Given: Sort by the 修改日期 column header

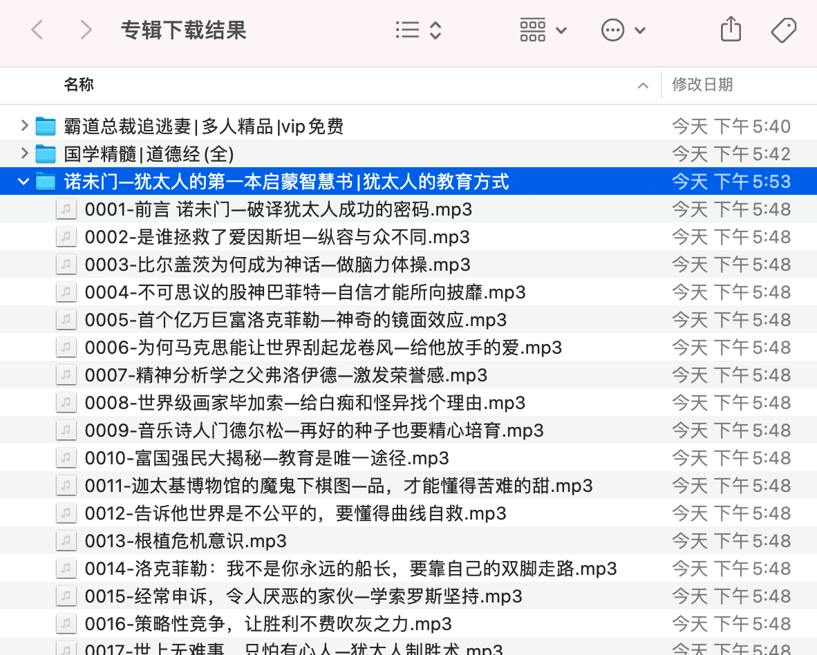Looking at the screenshot, I should point(702,84).
